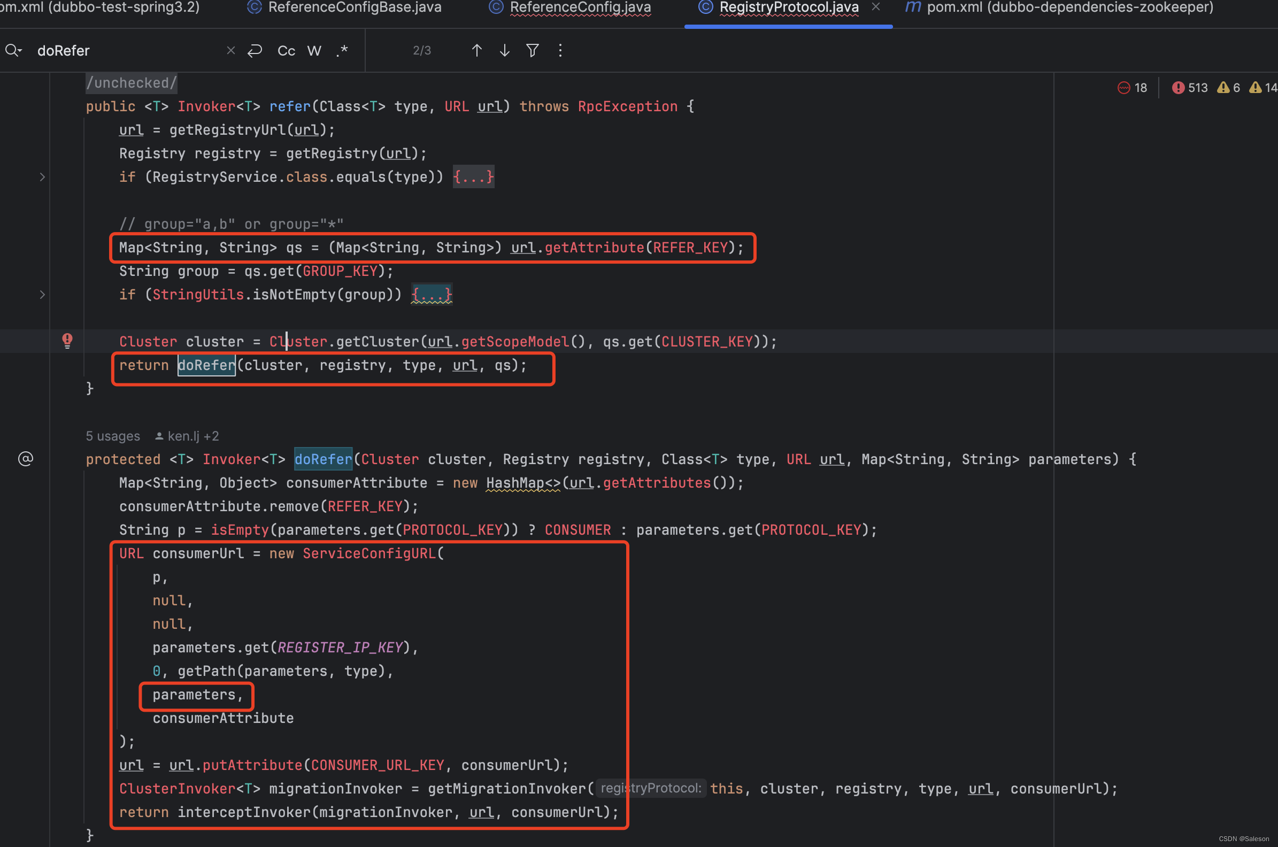This screenshot has width=1278, height=847.
Task: Click GROUP_KEY constant
Action: click(x=340, y=271)
